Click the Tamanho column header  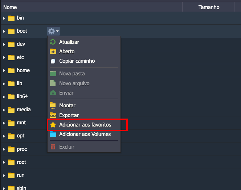(209, 7)
